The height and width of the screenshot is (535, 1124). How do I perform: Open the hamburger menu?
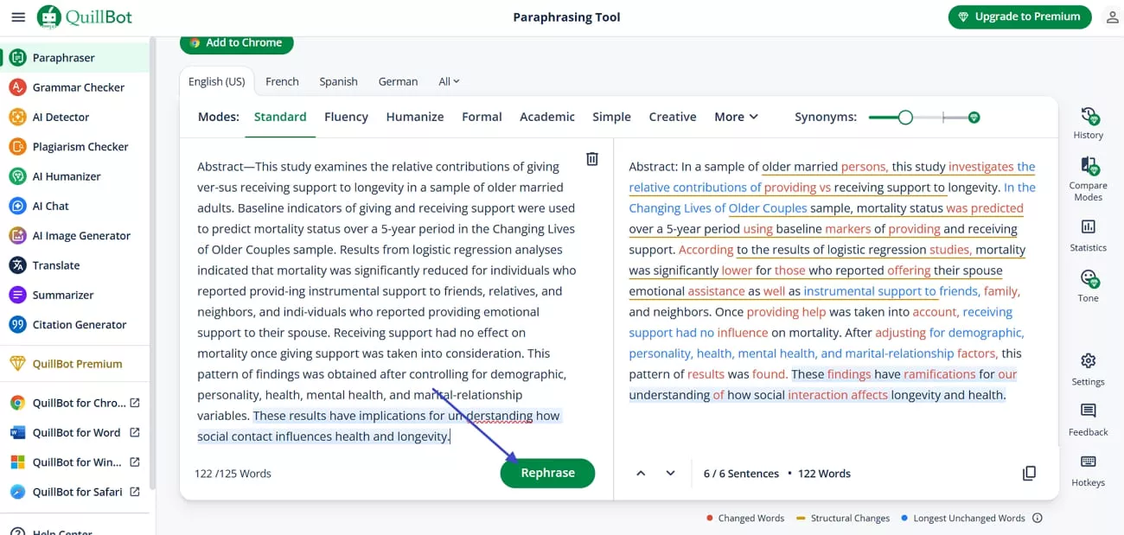tap(18, 17)
